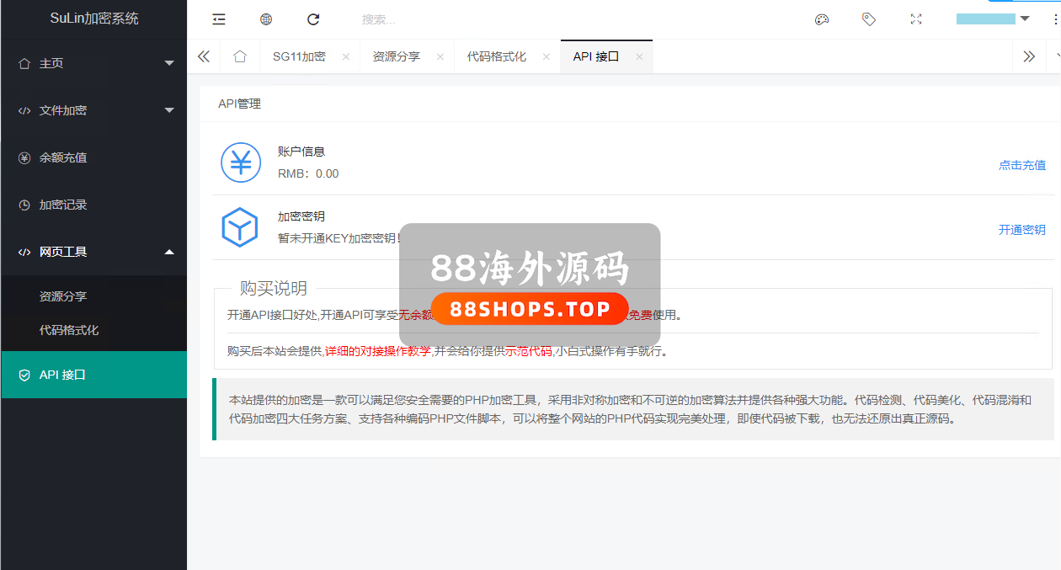
Task: Expand the 文件加密 sidebar menu
Action: (93, 110)
